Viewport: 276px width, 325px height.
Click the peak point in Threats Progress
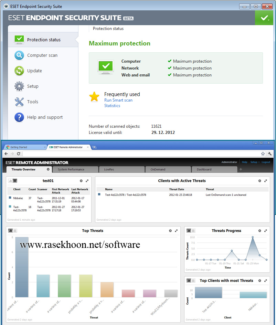point(253,237)
